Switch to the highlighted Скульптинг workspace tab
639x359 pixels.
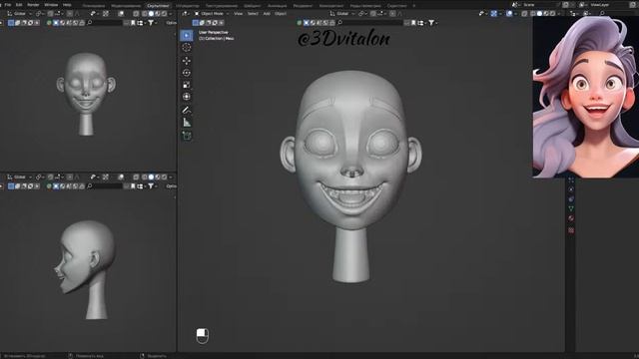point(158,6)
